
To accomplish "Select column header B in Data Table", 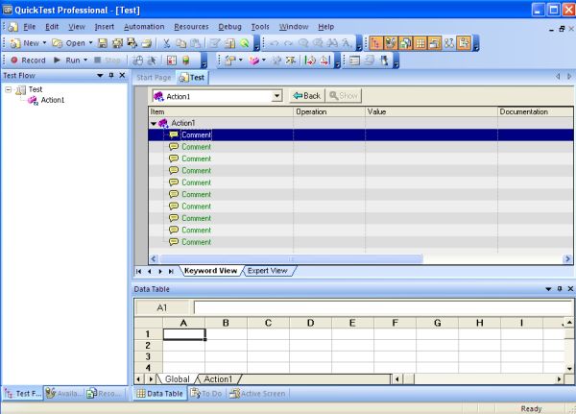I will tap(226, 323).
